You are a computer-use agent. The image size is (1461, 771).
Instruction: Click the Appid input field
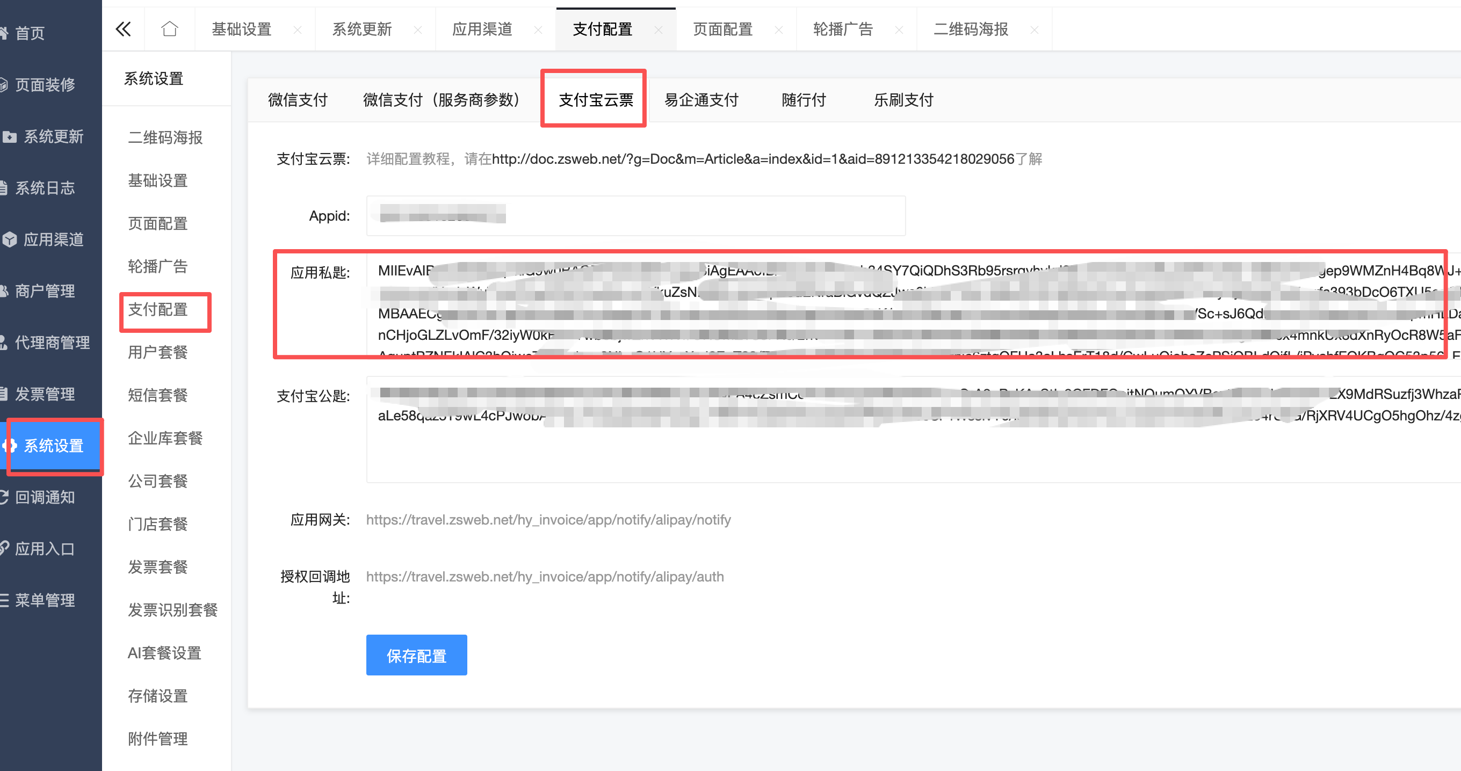tap(636, 215)
